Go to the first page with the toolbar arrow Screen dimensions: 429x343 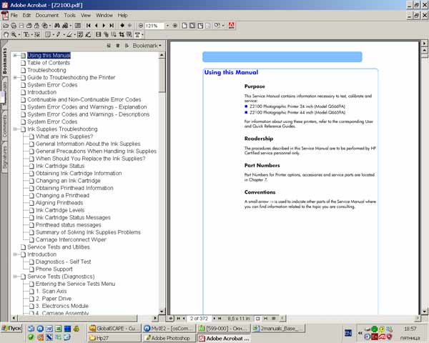click(x=89, y=26)
